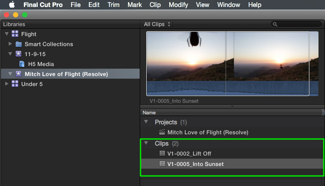Open the Modify menu

[x=178, y=5]
